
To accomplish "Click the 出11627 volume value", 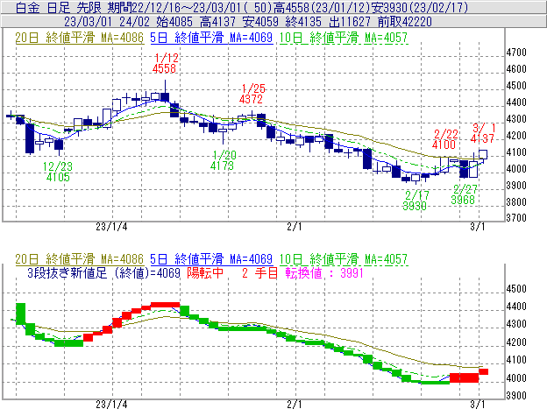I will [350, 22].
